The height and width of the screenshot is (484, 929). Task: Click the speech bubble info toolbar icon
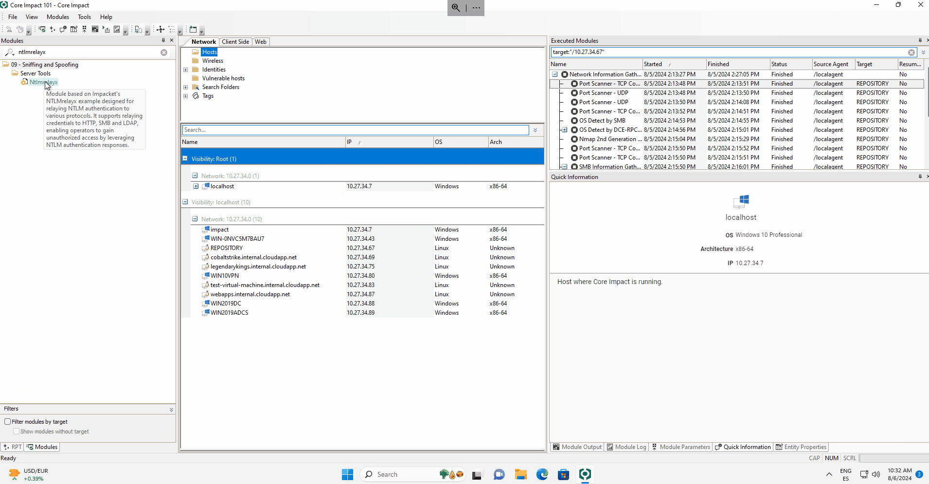[63, 29]
